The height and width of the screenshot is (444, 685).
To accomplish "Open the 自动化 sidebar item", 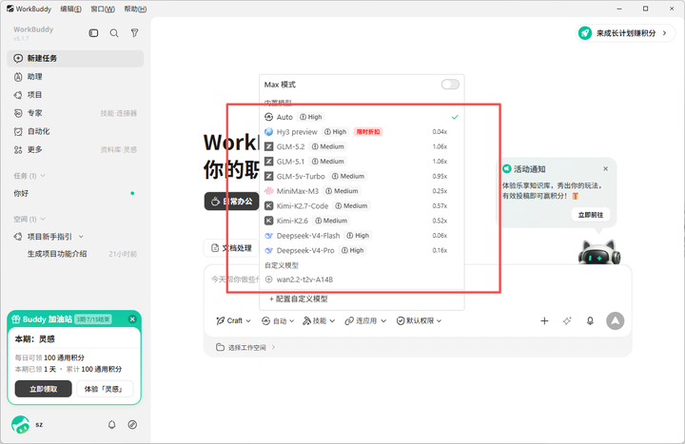I will 75,131.
